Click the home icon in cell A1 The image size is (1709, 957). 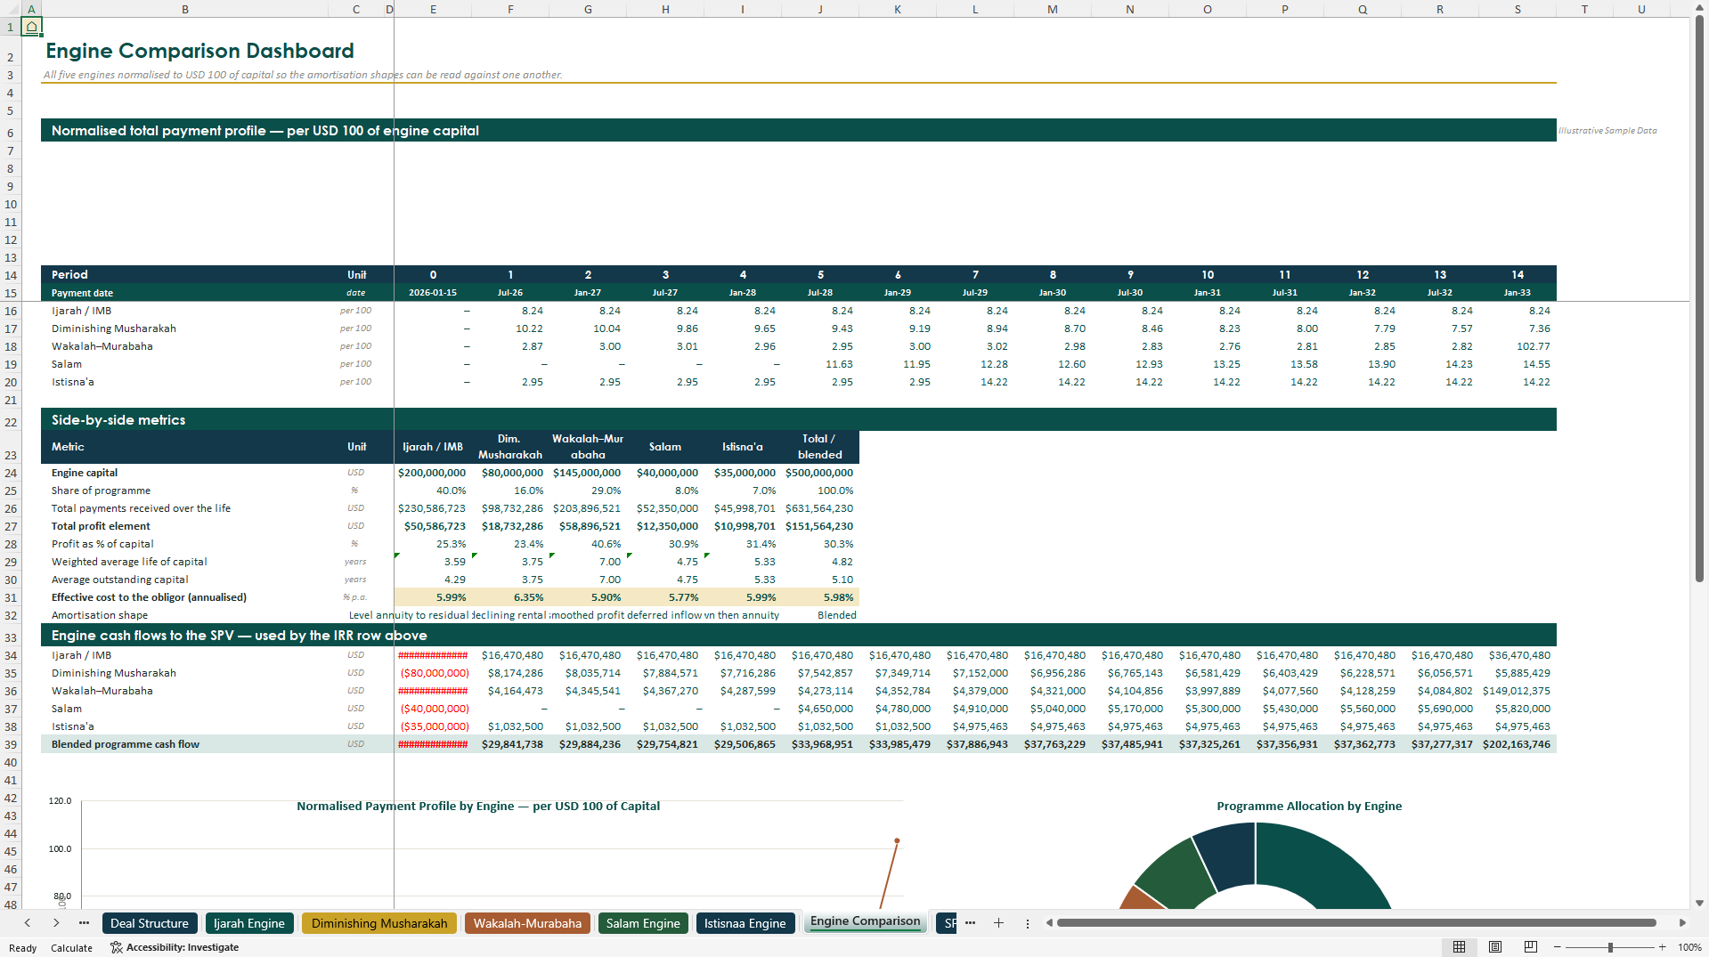pos(31,27)
